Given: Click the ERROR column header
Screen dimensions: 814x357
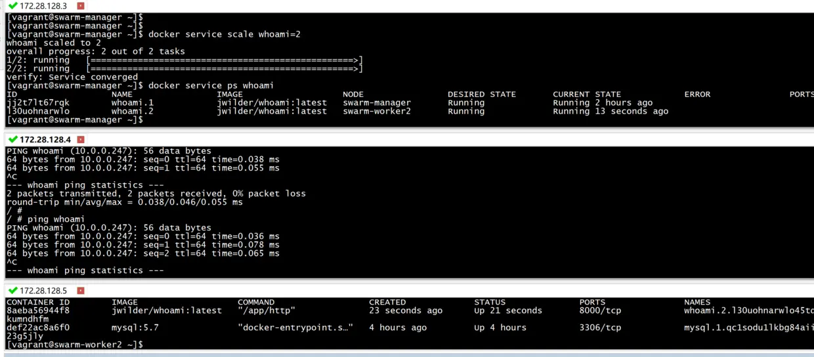Looking at the screenshot, I should click(697, 94).
